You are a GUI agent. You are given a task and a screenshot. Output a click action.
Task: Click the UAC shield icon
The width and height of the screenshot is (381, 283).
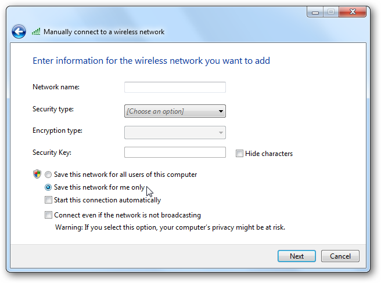click(x=37, y=174)
